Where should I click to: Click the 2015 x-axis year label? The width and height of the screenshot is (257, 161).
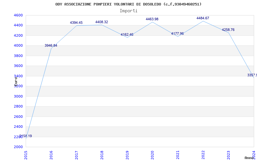pyautogui.click(x=26, y=155)
